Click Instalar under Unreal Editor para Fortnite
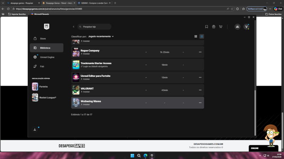The image size is (284, 159). click(85, 79)
